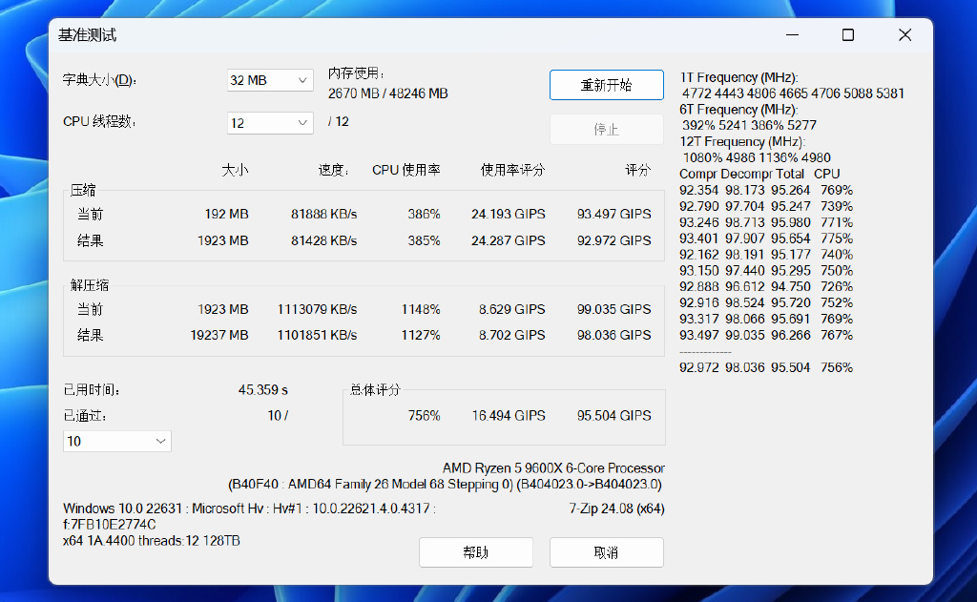Select the 8.702 GIPS usage rating

coord(512,335)
